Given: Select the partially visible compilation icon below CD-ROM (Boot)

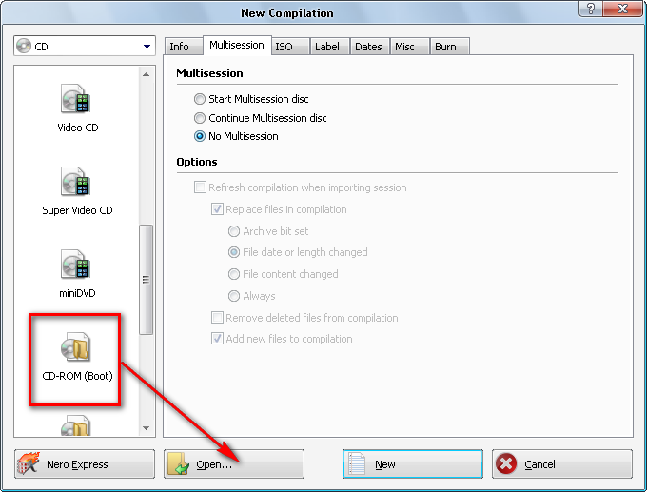Looking at the screenshot, I should click(x=75, y=425).
